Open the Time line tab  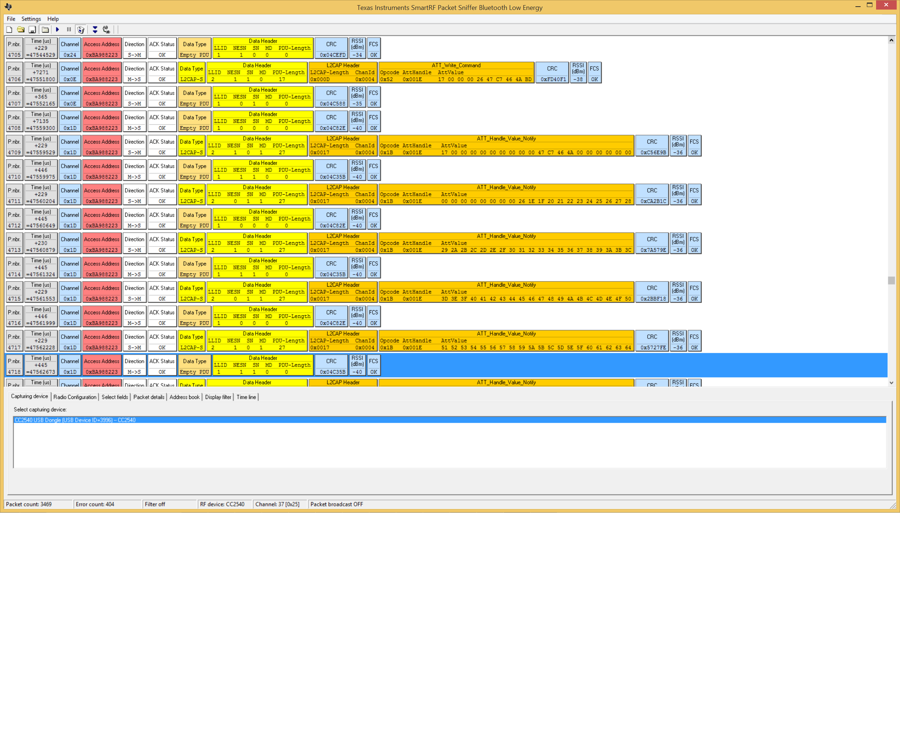(x=246, y=397)
